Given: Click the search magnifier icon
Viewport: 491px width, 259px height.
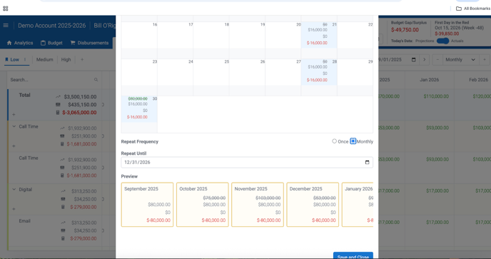Looking at the screenshot, I should [96, 80].
